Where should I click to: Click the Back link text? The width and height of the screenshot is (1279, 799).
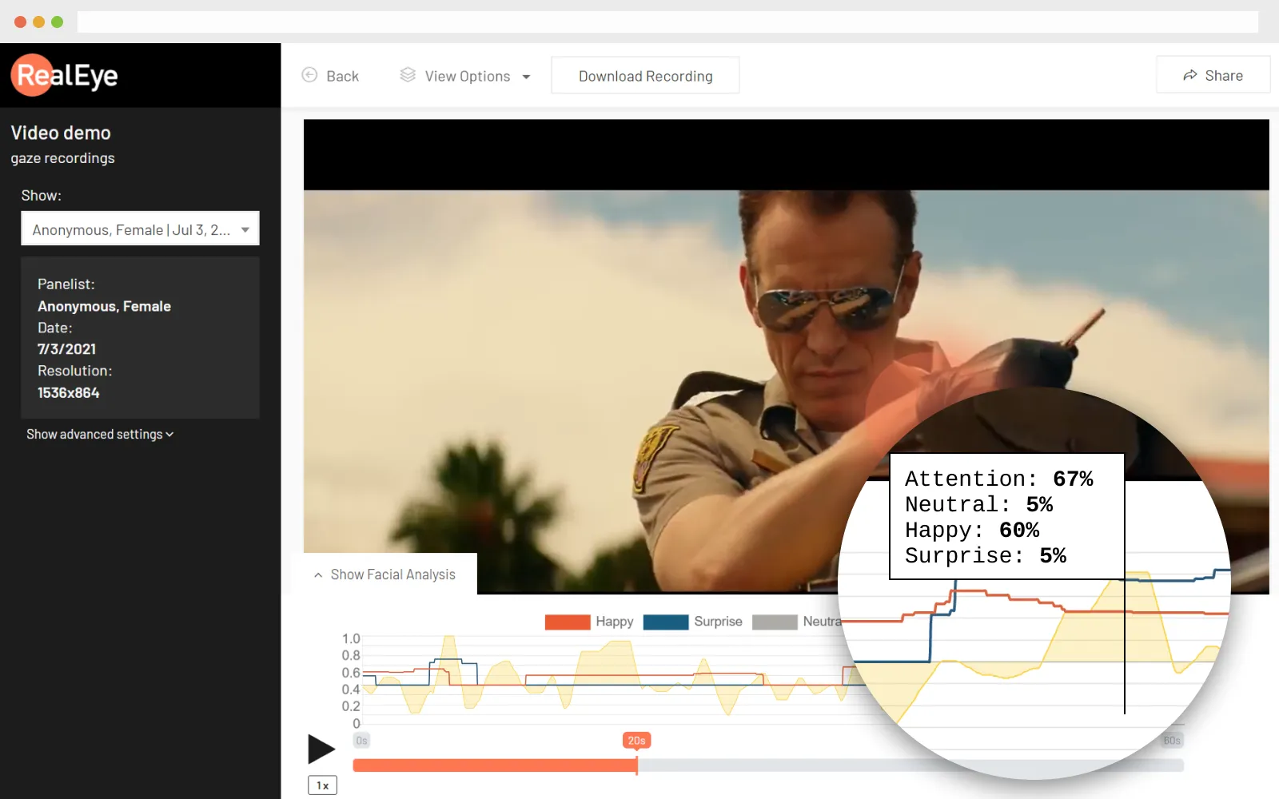click(x=342, y=77)
